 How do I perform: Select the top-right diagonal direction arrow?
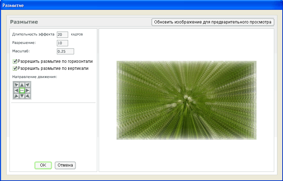coord(27,85)
